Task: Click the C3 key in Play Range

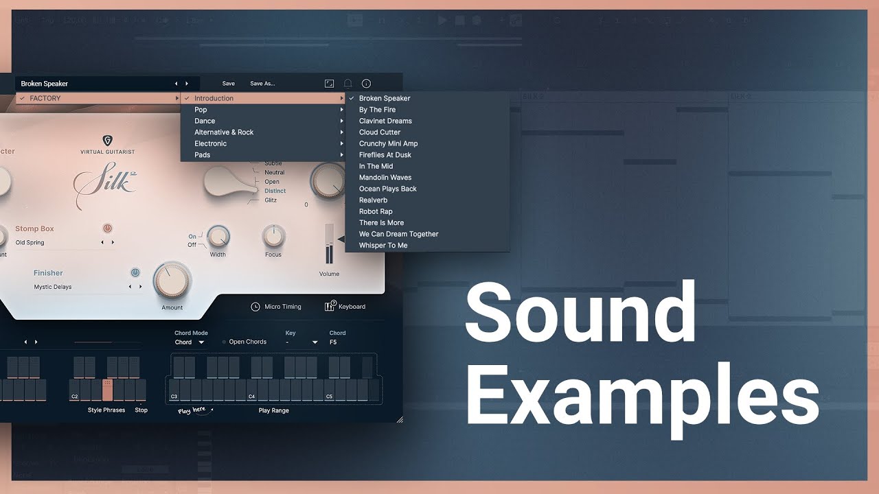Action: coord(174,390)
